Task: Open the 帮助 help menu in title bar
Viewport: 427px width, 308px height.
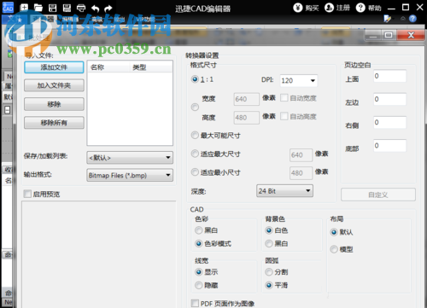Action: pyautogui.click(x=369, y=8)
